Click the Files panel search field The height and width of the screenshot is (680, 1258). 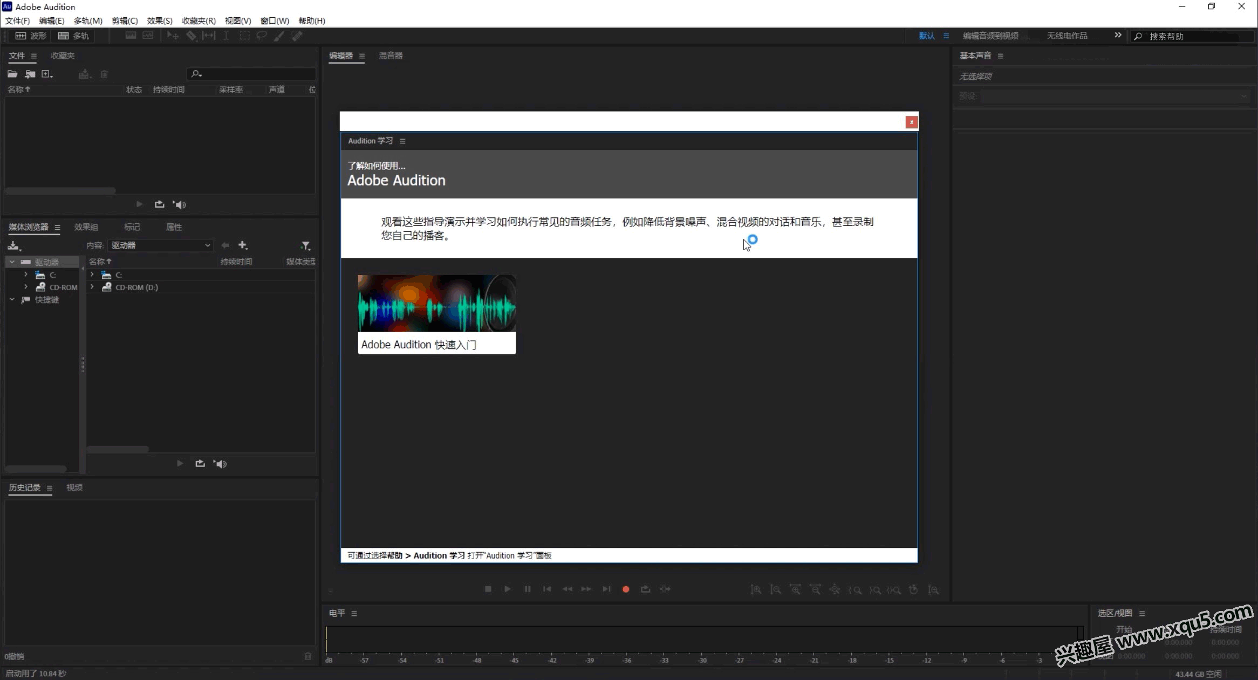[251, 74]
